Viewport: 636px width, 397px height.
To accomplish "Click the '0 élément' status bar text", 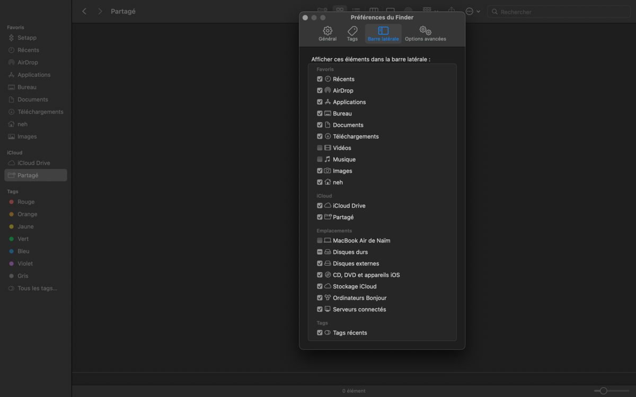I will click(354, 391).
